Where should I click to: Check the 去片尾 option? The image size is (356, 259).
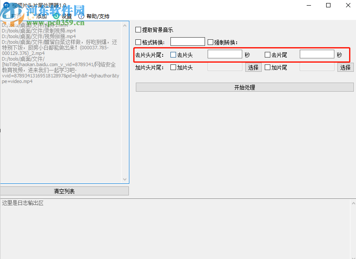[267, 55]
